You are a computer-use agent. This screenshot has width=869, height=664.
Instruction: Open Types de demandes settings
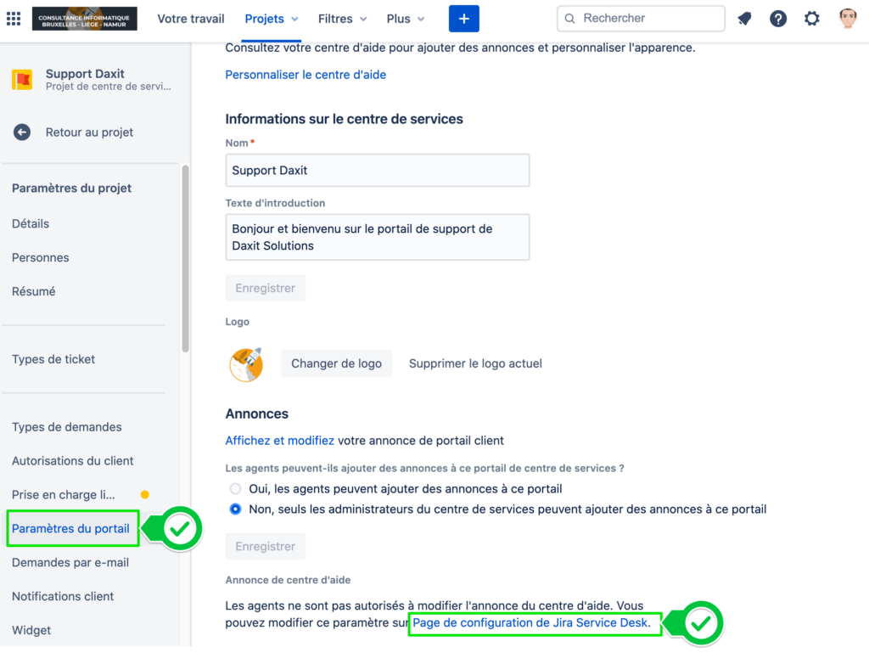[x=66, y=426]
